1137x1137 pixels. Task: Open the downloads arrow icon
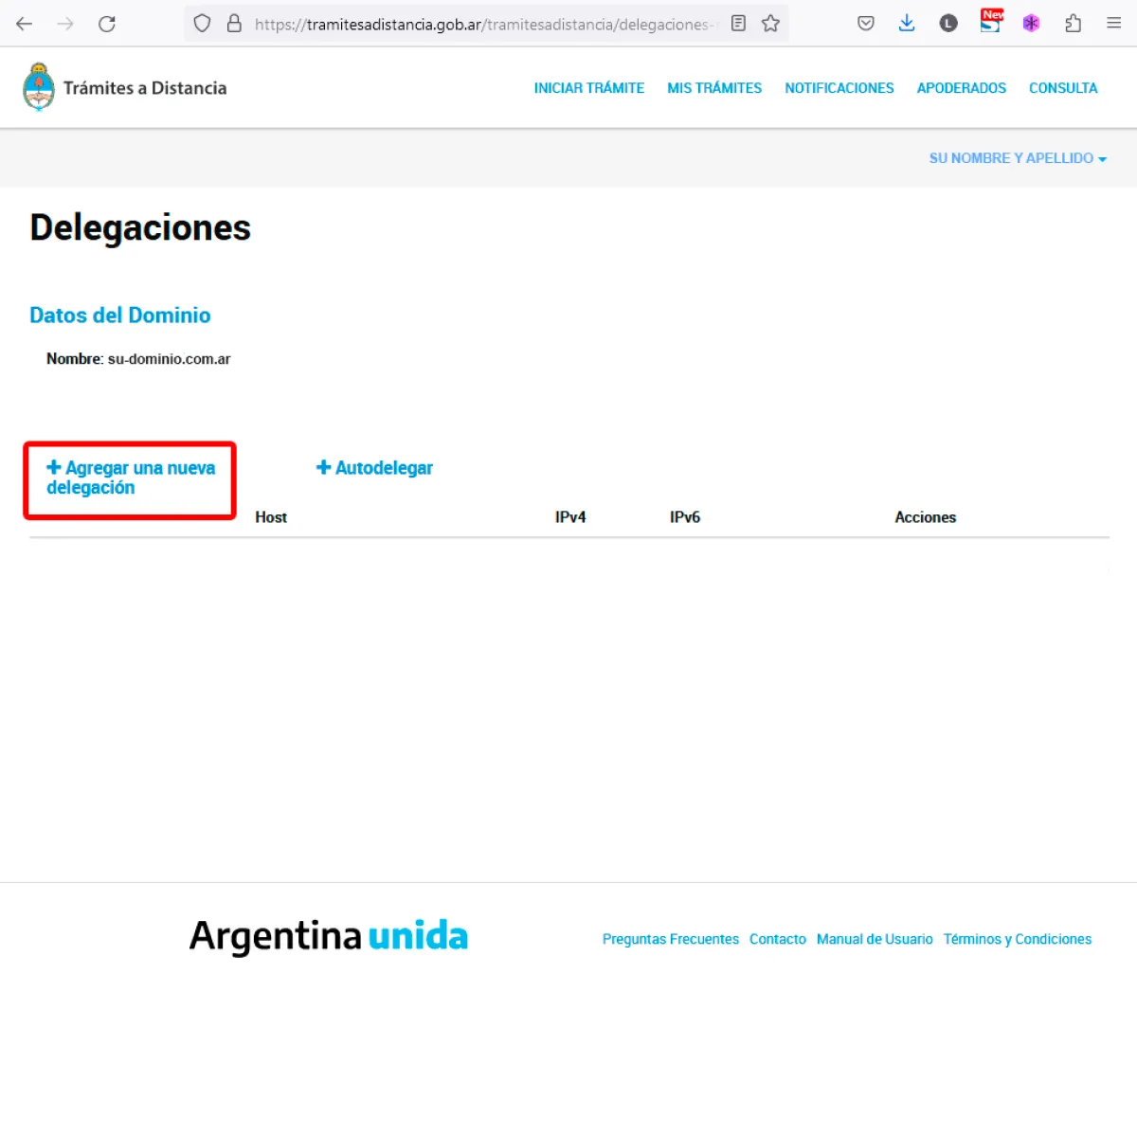(907, 24)
